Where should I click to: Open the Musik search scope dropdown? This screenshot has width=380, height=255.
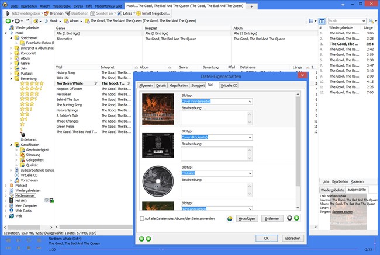coord(364,21)
